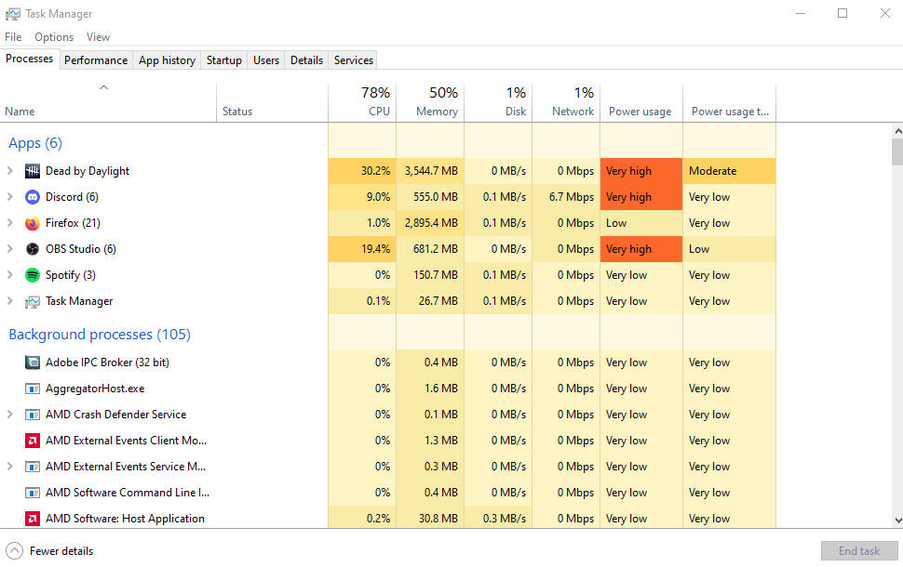Expand the Firefox (21) process group
This screenshot has width=903, height=567.
click(x=10, y=222)
